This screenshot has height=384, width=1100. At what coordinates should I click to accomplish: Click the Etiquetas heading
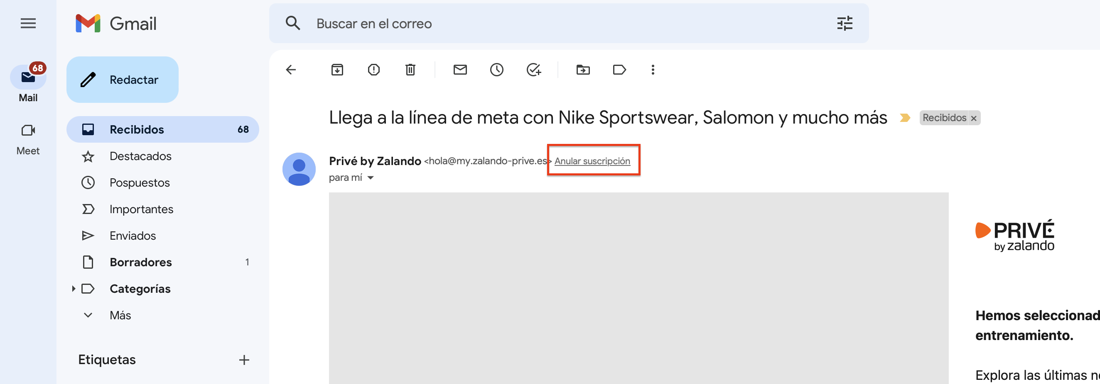pos(107,360)
